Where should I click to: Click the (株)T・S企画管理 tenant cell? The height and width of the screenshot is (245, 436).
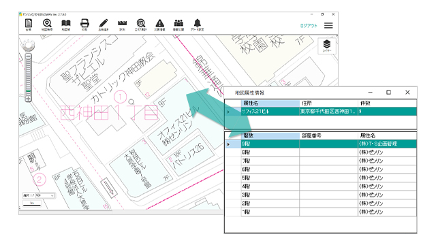[388, 144]
